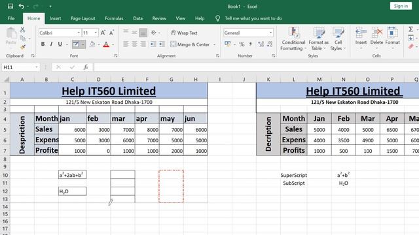Image resolution: width=419 pixels, height=235 pixels.
Task: Open the Calibri font name dropdown
Action: (x=79, y=33)
